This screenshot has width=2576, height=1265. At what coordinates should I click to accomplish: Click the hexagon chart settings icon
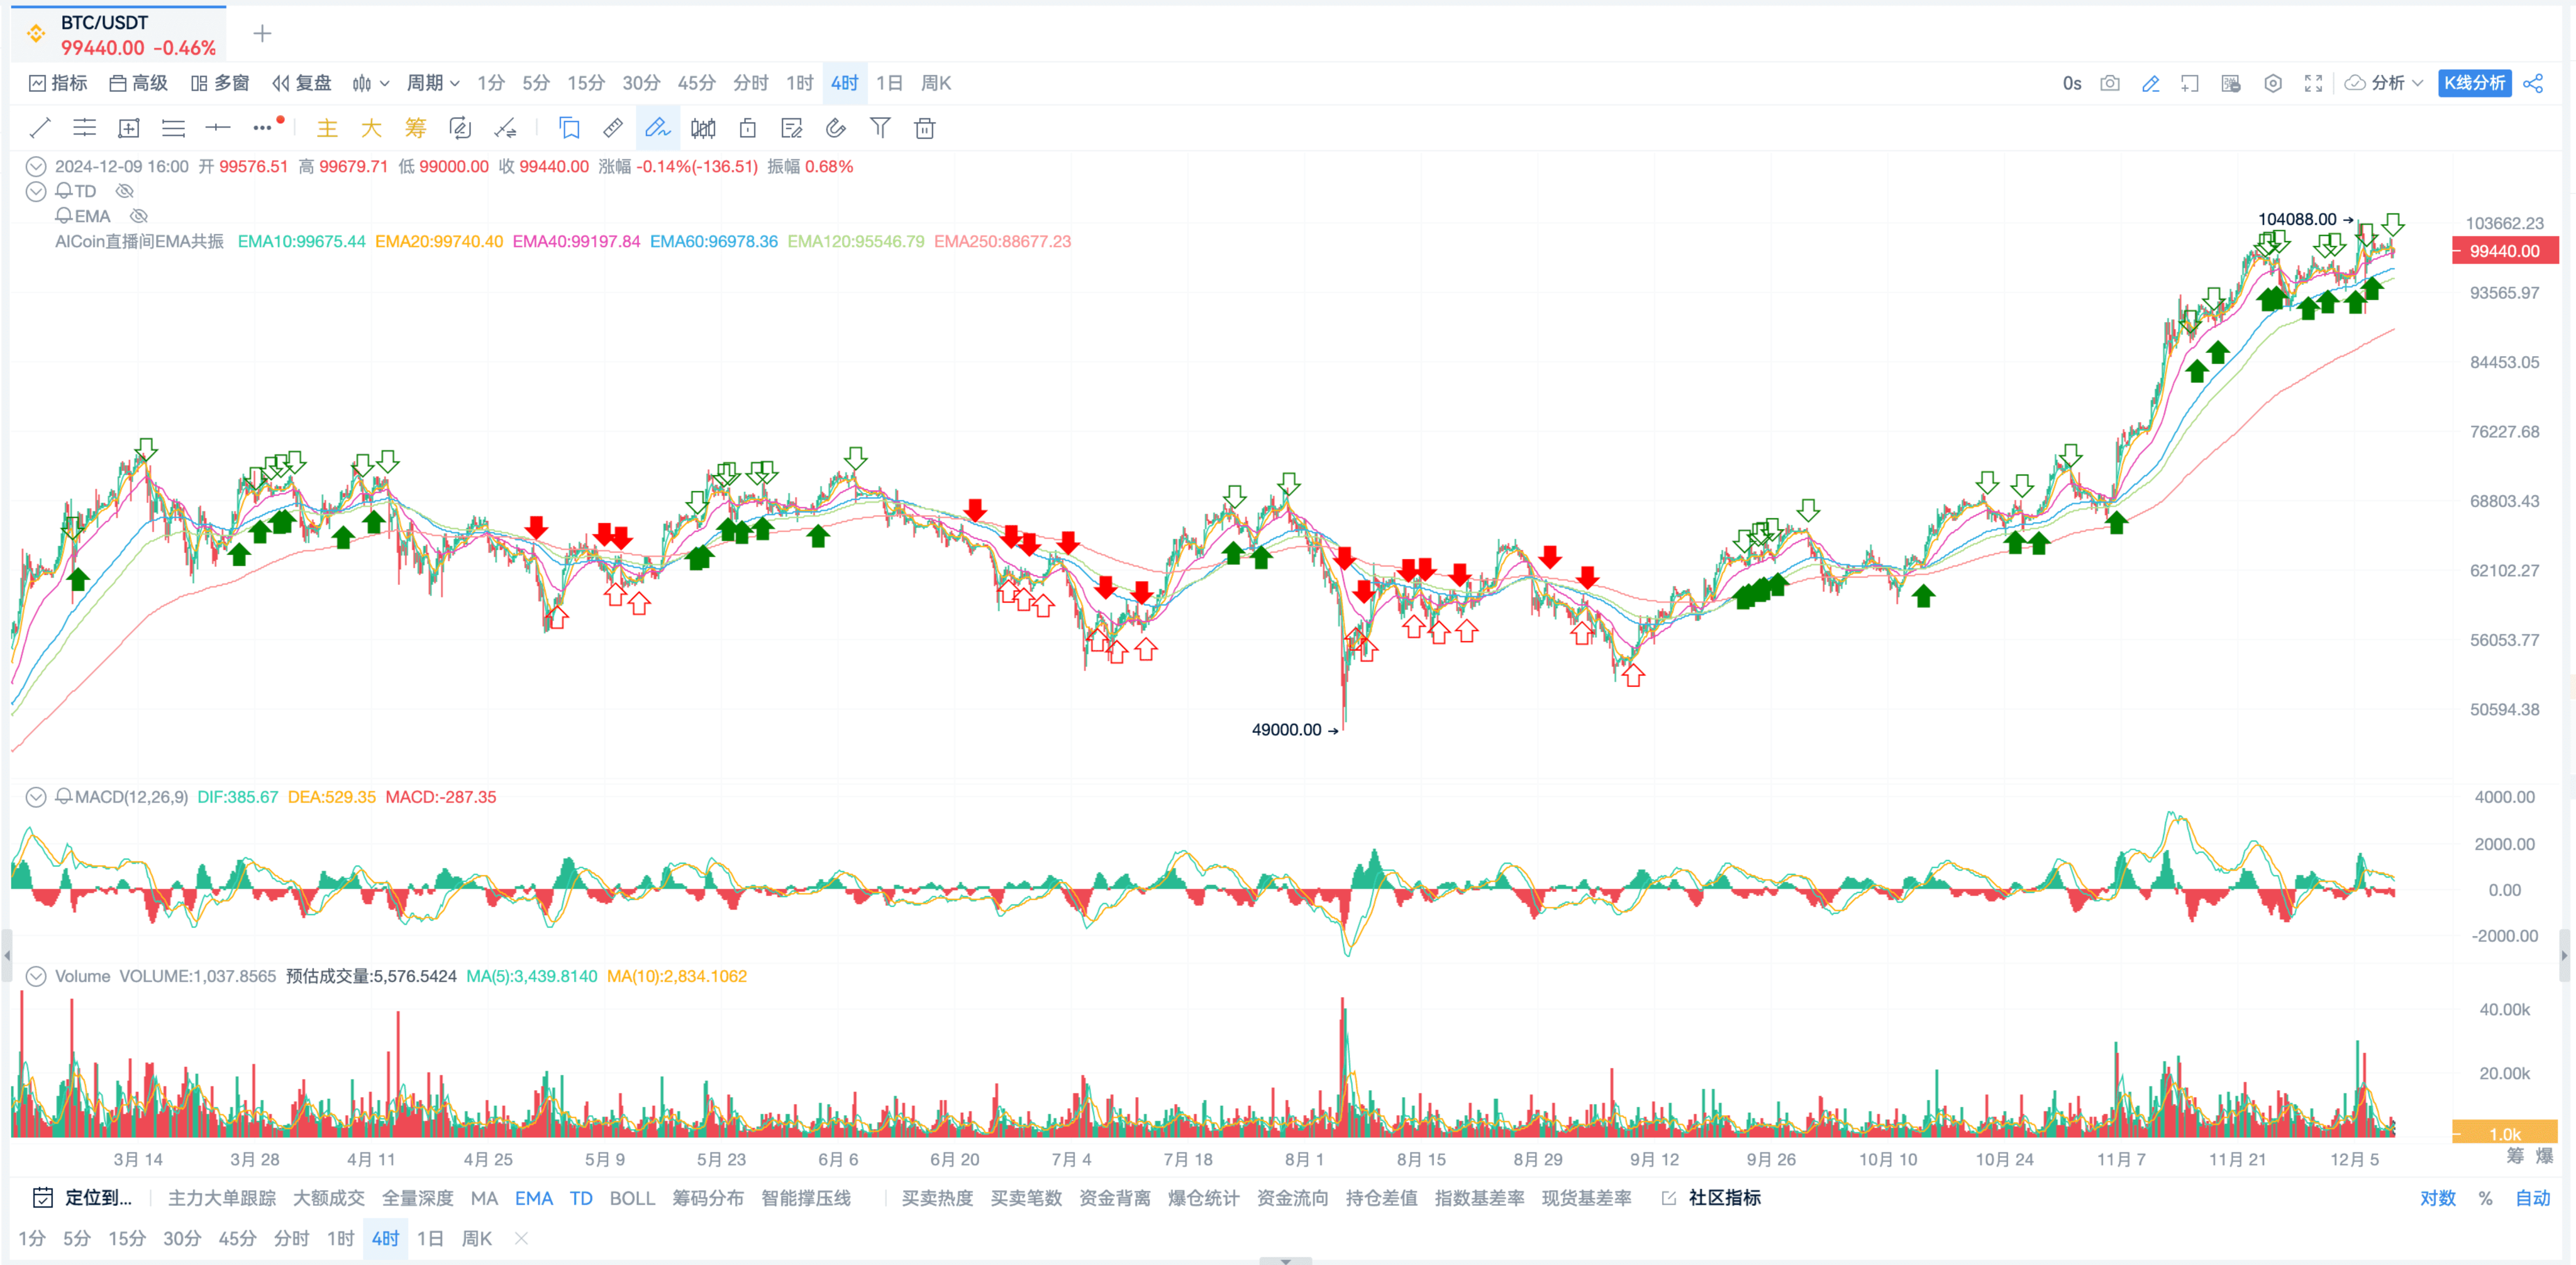(2273, 83)
